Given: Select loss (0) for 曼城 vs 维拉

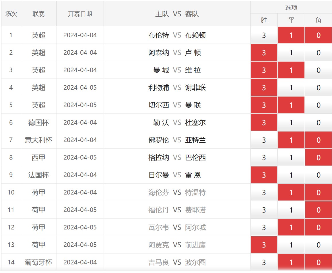Looking at the screenshot, I should [x=319, y=70].
